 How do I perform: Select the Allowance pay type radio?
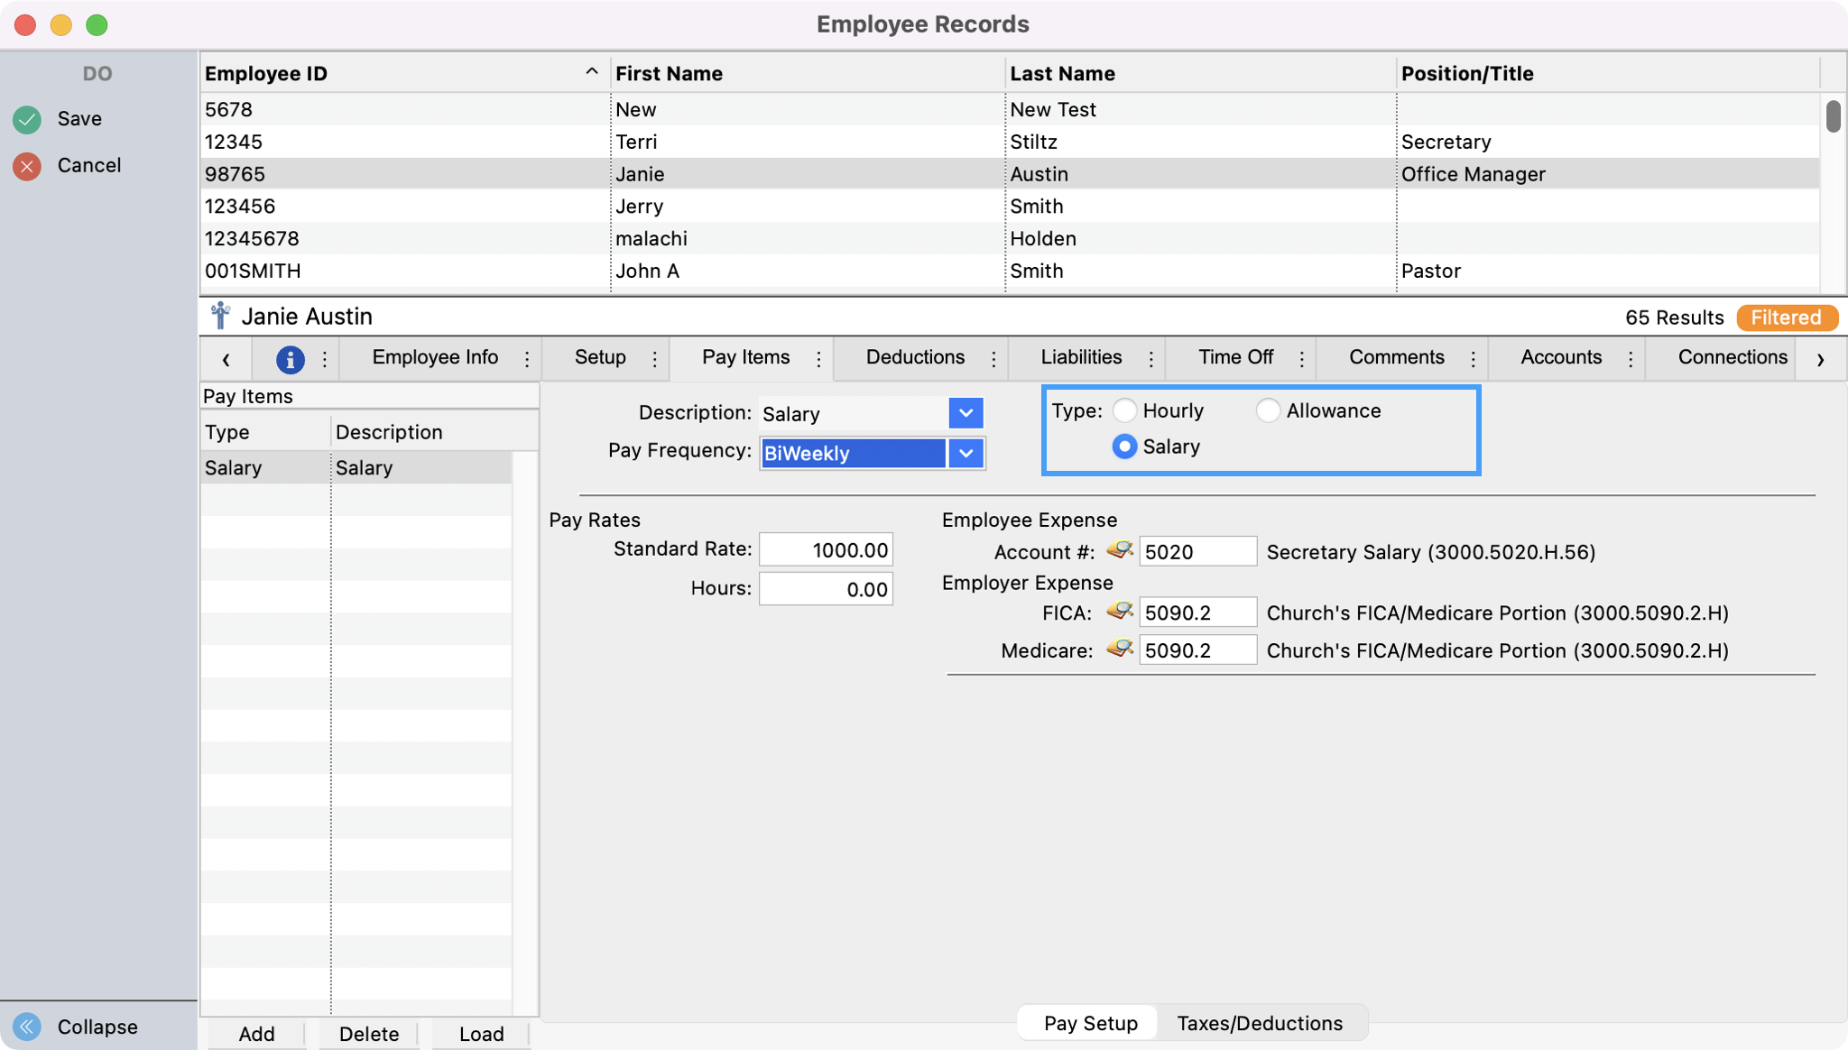pyautogui.click(x=1268, y=411)
